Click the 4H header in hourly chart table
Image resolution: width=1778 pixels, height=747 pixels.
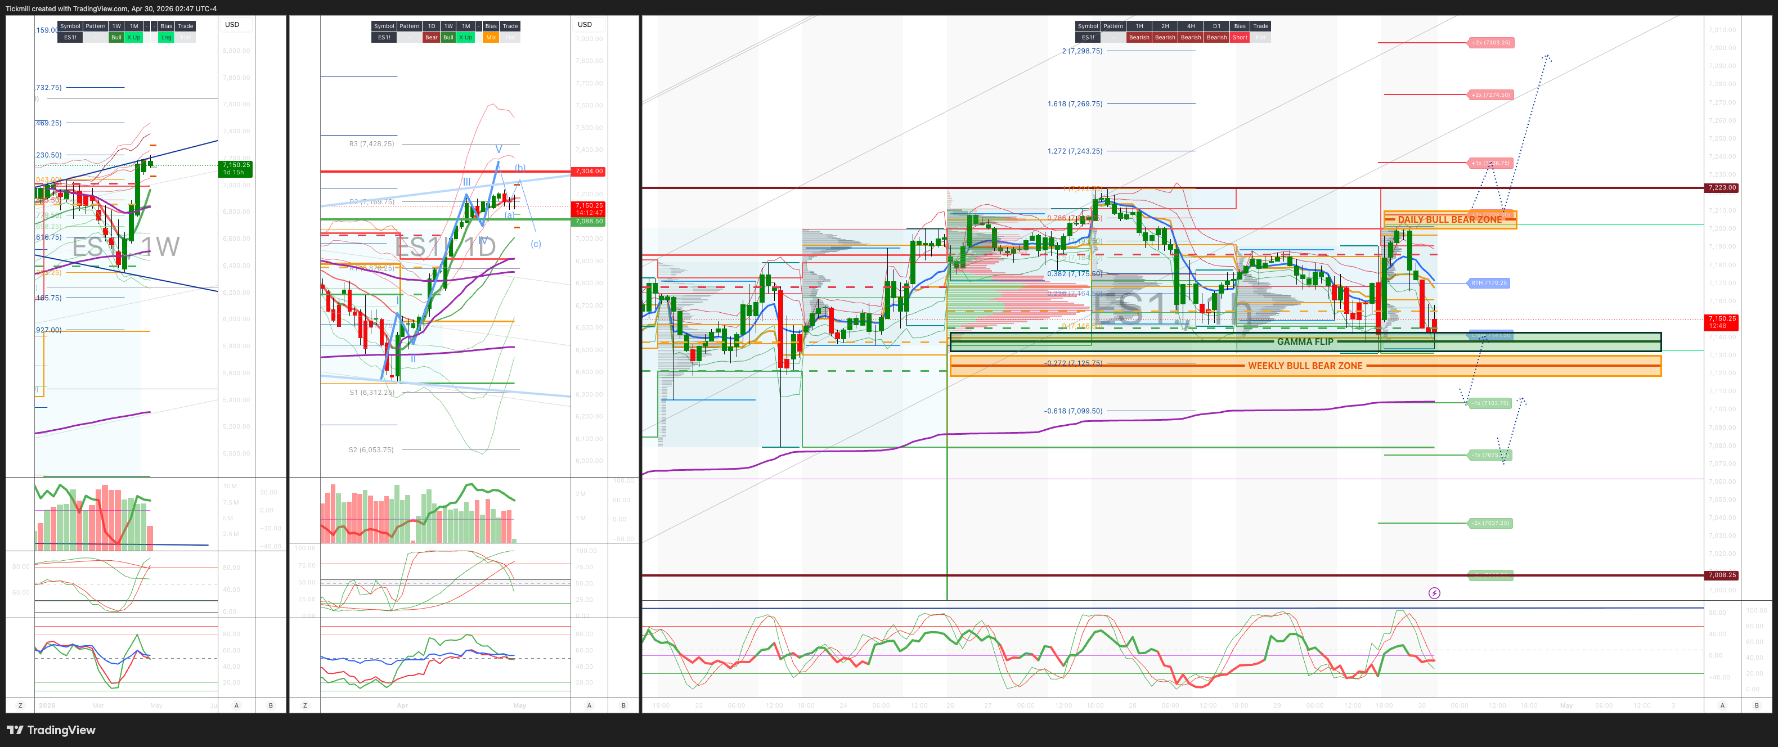pos(1191,26)
